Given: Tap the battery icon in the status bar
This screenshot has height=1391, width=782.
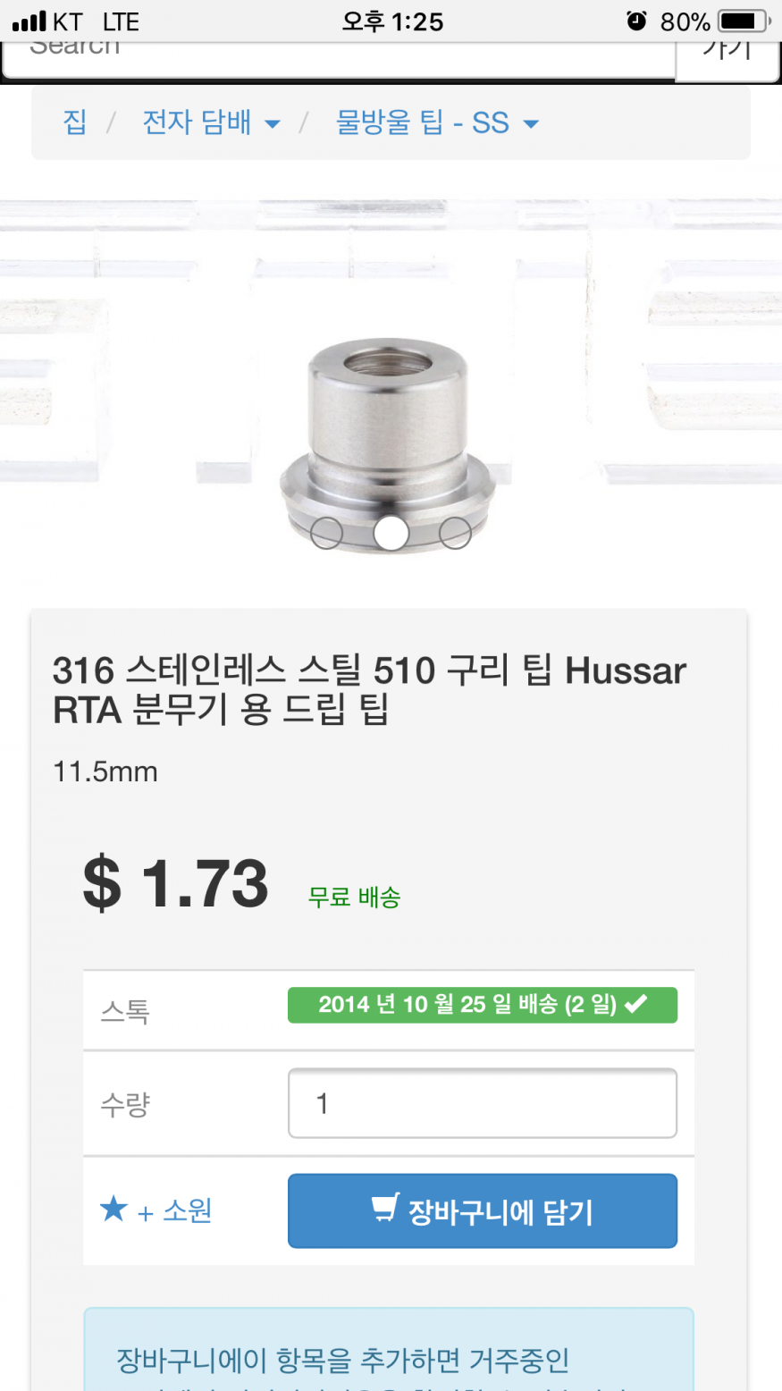Looking at the screenshot, I should click(744, 21).
